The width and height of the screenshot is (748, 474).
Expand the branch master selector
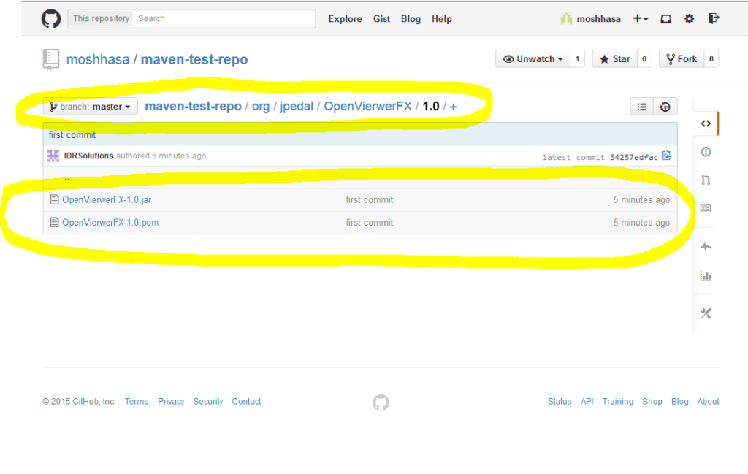(90, 106)
